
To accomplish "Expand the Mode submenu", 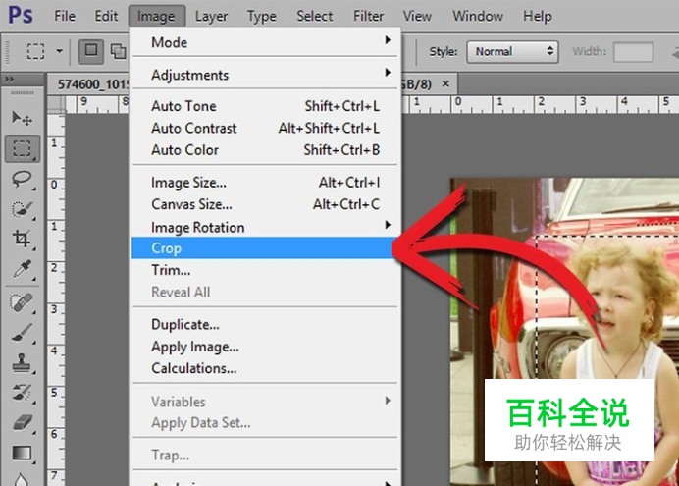I will coord(265,42).
